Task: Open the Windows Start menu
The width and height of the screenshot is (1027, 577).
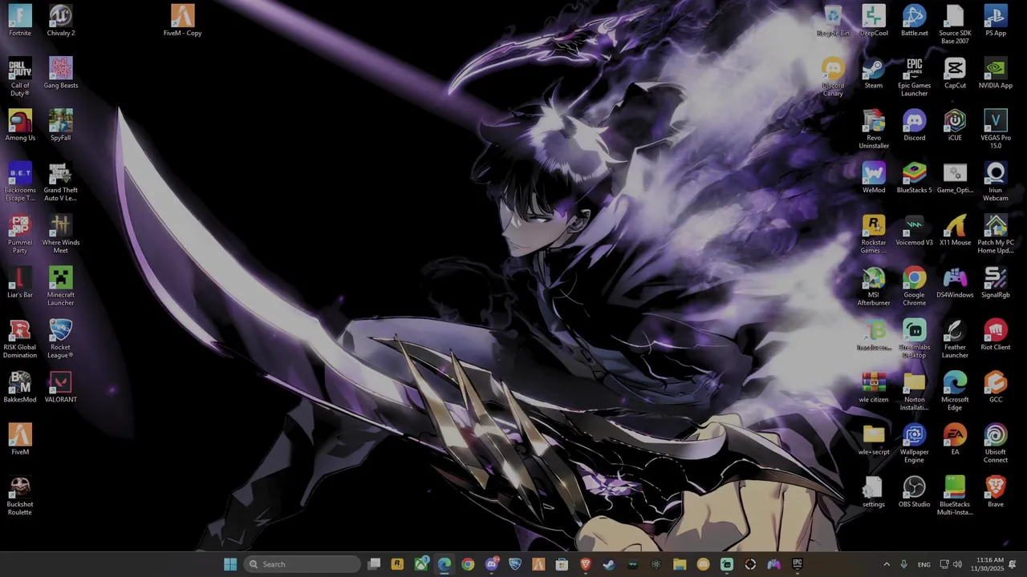Action: tap(230, 564)
